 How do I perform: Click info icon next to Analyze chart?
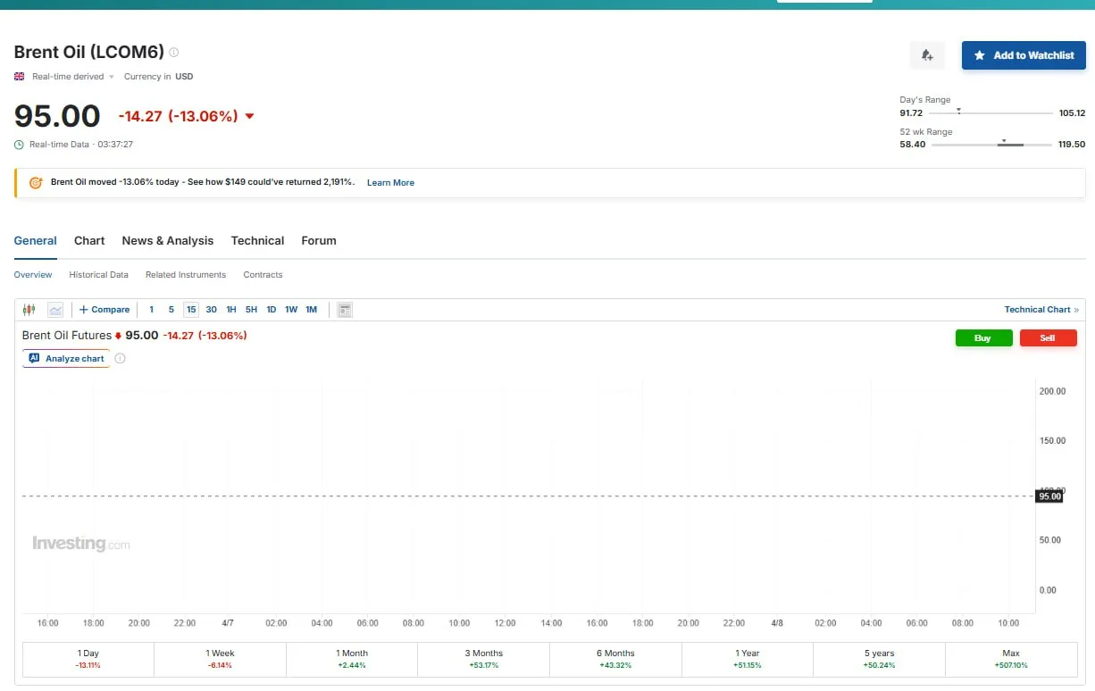pyautogui.click(x=121, y=359)
